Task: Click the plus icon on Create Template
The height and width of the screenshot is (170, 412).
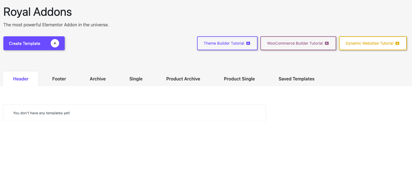Action: coord(55,43)
